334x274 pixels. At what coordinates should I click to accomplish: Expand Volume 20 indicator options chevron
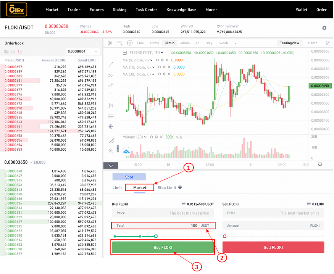145,137
